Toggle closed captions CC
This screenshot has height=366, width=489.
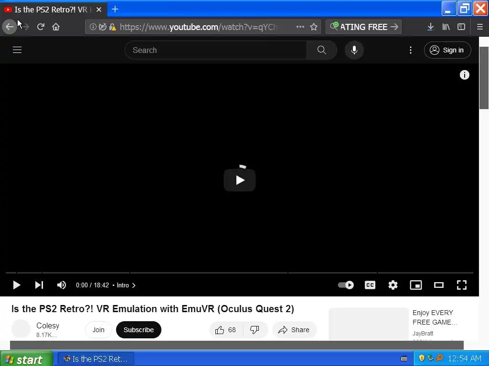[370, 285]
